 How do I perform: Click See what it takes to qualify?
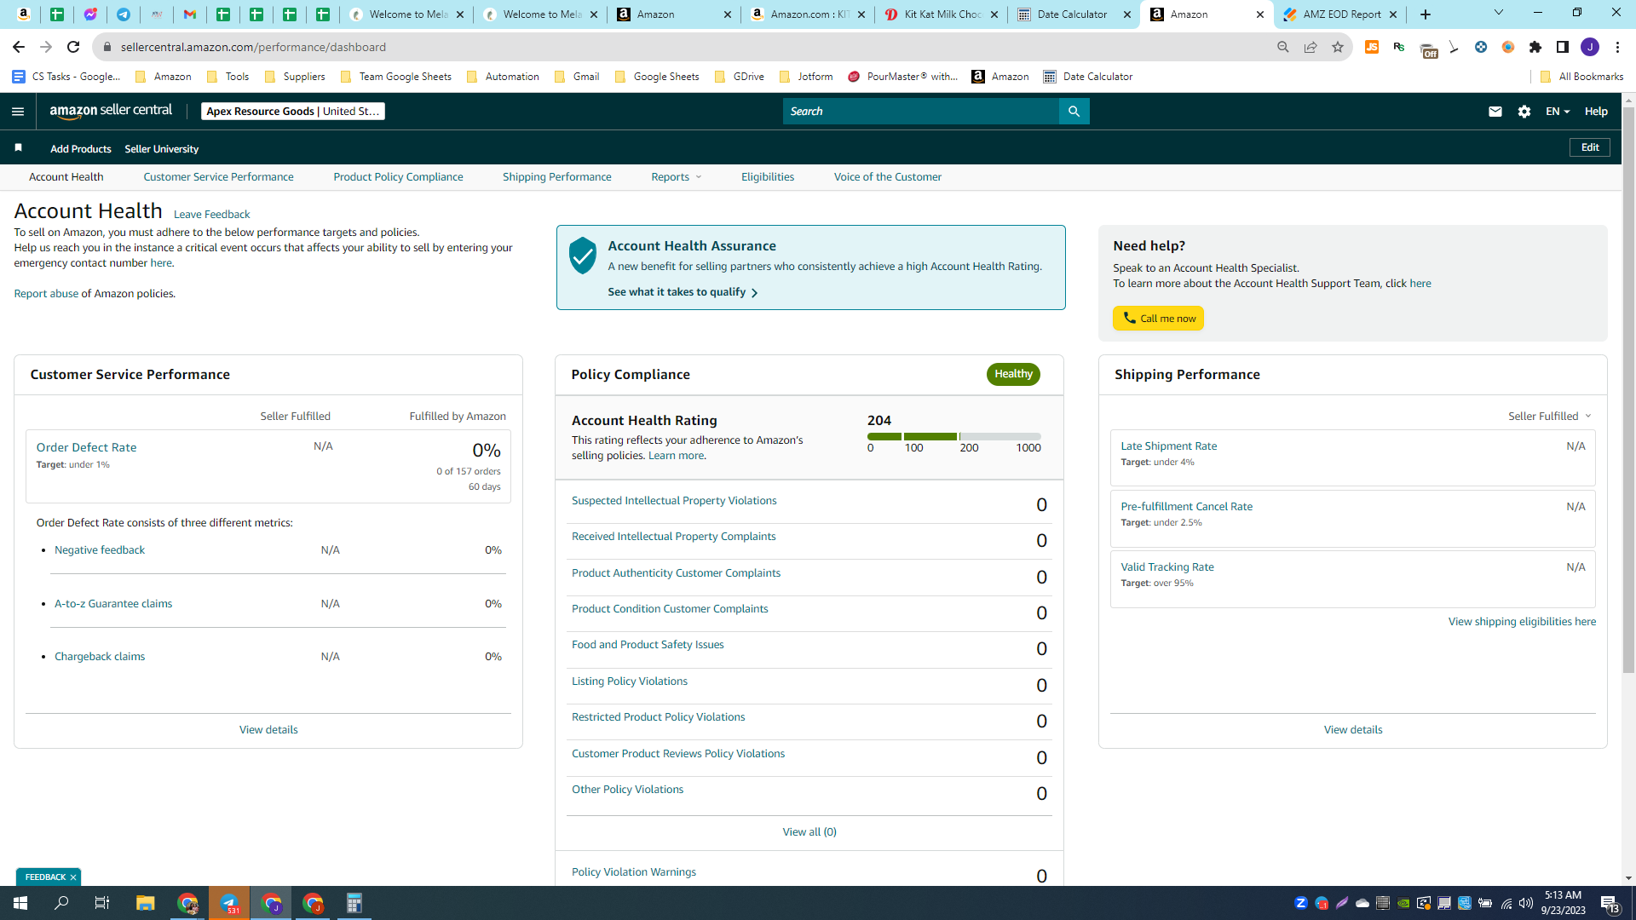pos(683,292)
